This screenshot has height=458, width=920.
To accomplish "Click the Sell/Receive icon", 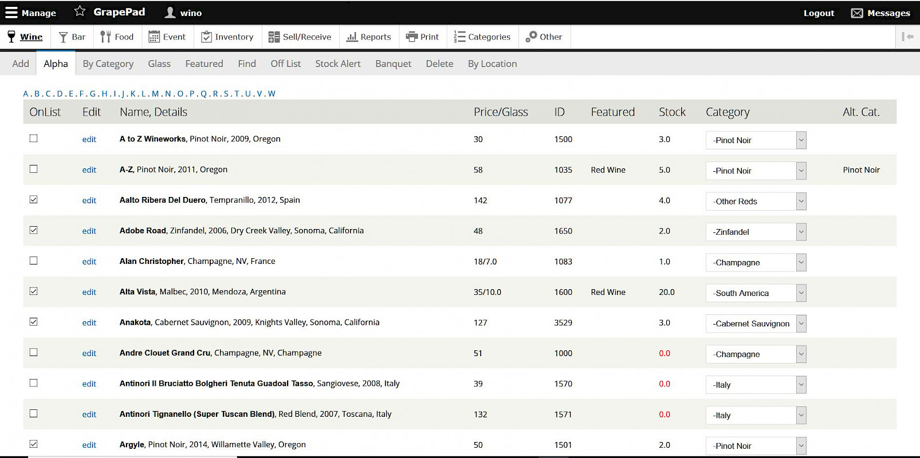I will (274, 37).
